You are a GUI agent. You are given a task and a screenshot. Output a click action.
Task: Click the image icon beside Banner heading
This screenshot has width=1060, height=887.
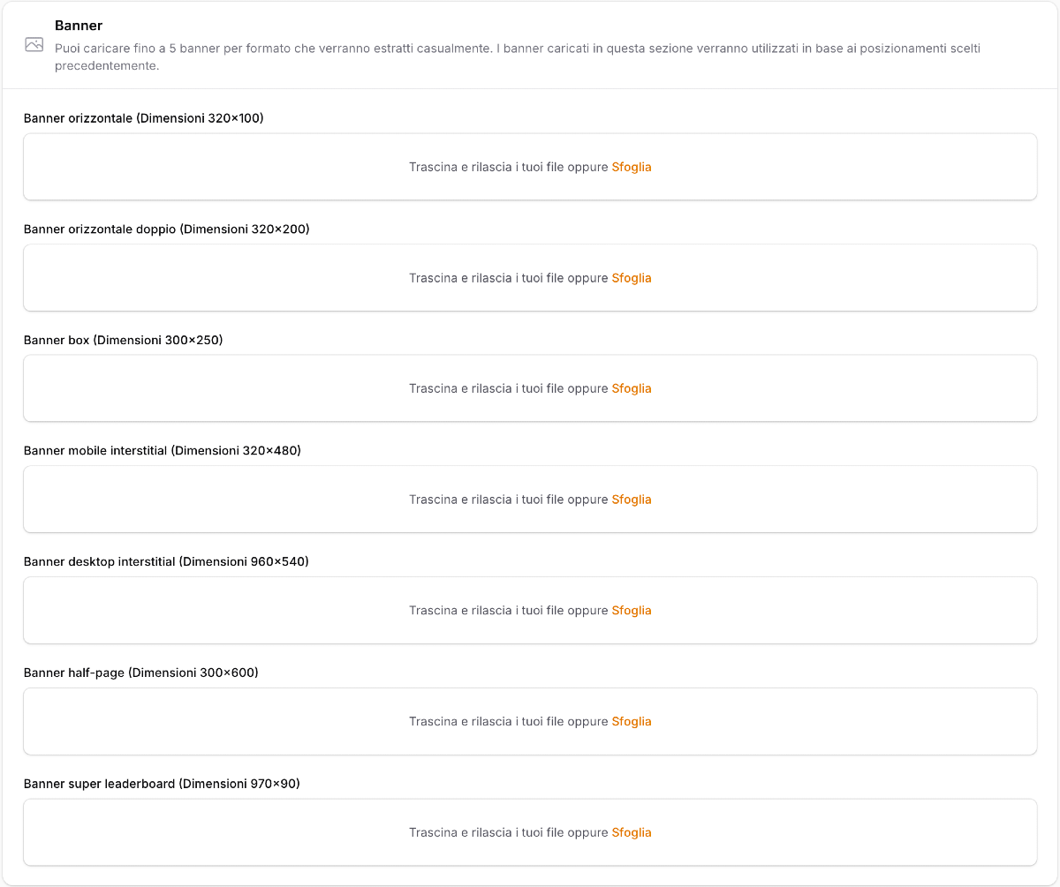(34, 45)
